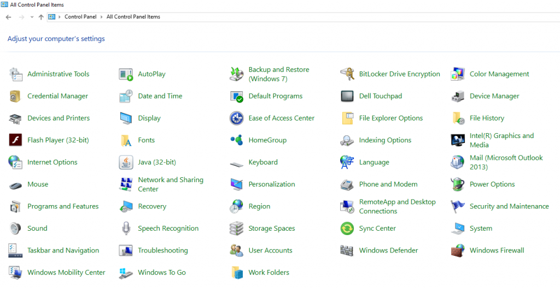Viewport: 560px width, 288px height.
Task: Open the System link
Action: tap(481, 229)
